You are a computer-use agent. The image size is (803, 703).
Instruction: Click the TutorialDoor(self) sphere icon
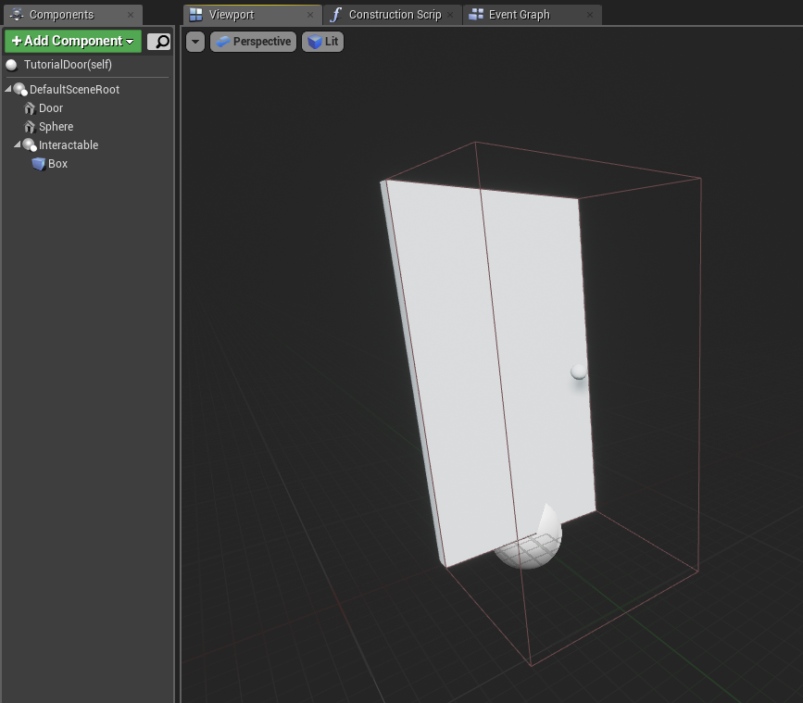click(11, 65)
